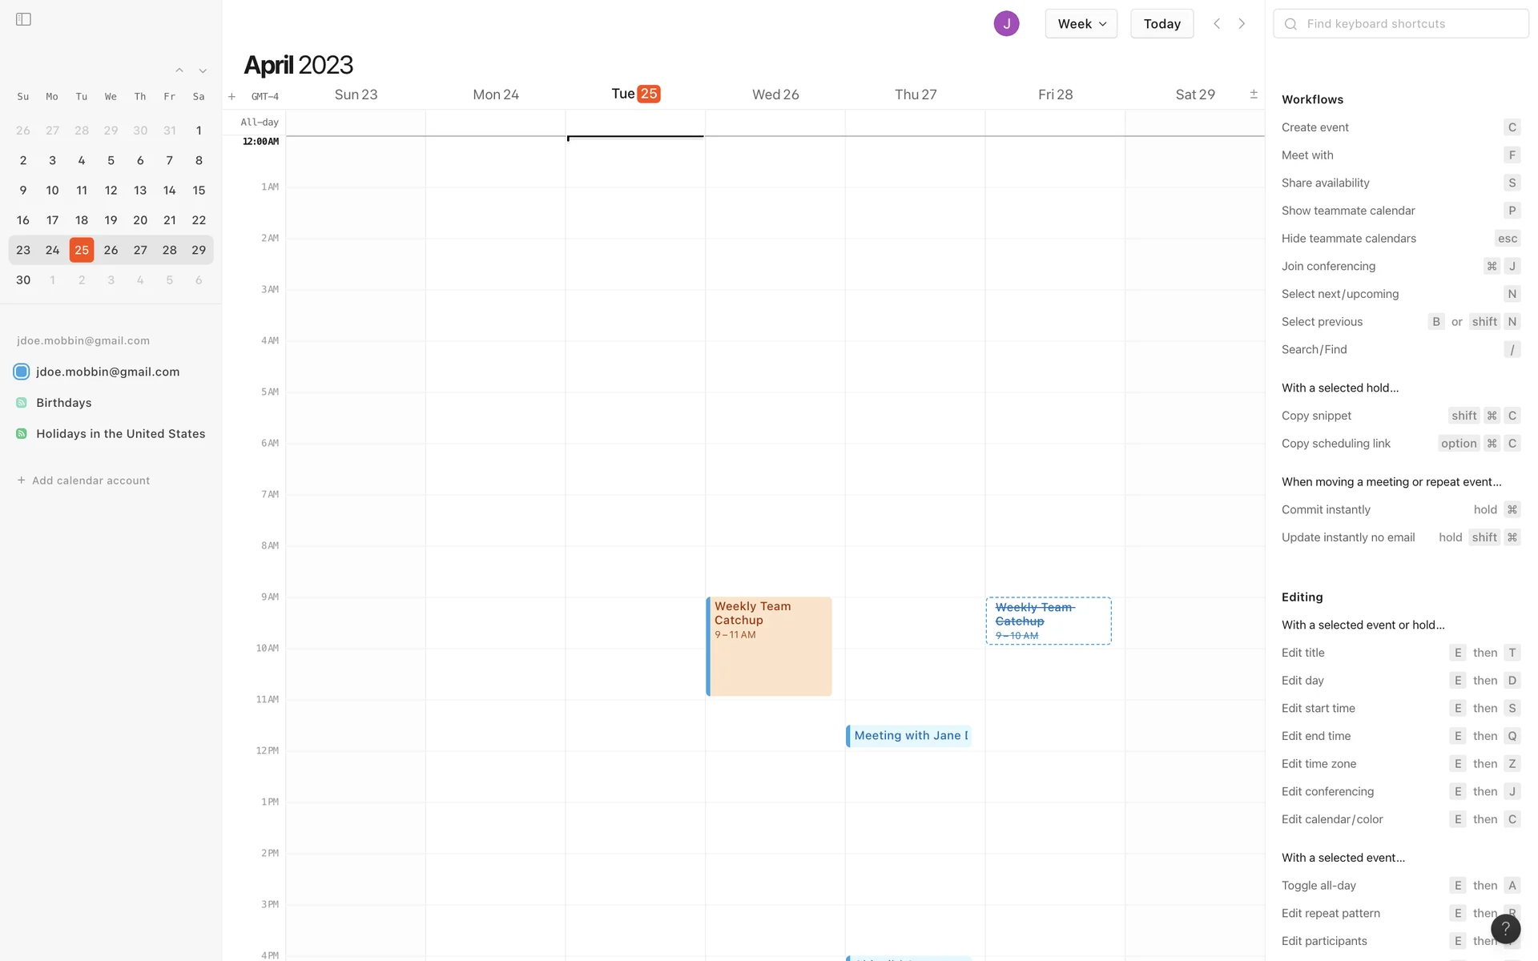Toggle the left sidebar panel icon
The image size is (1538, 961).
pos(23,19)
